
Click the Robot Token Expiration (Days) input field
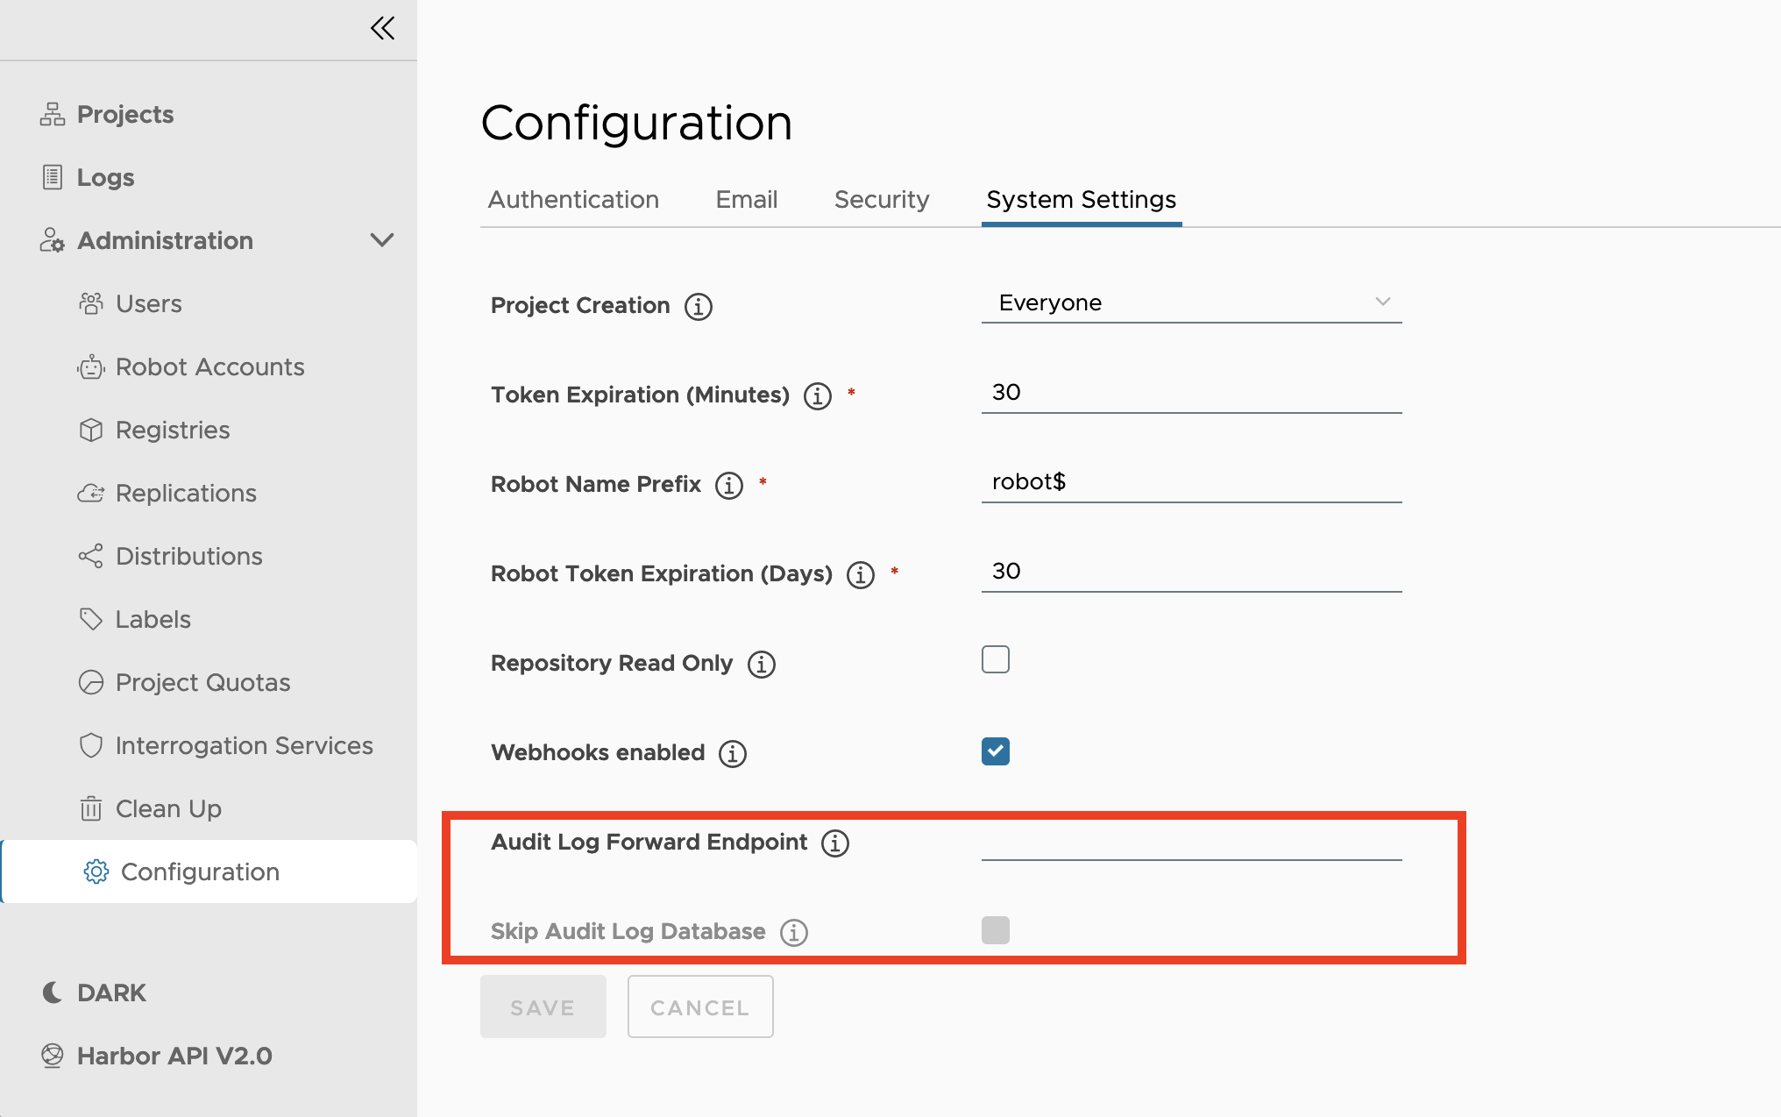(x=1192, y=572)
